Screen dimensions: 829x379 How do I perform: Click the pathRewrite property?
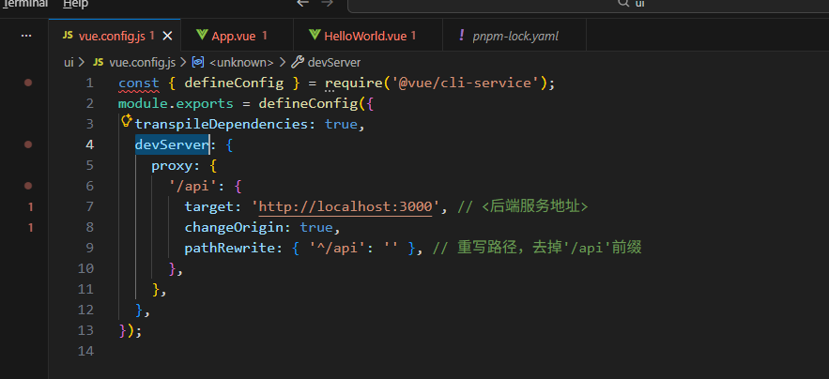[229, 248]
